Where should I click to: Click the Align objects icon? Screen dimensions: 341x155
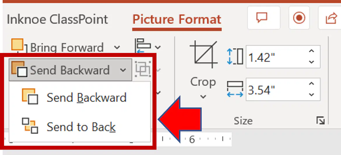143,46
